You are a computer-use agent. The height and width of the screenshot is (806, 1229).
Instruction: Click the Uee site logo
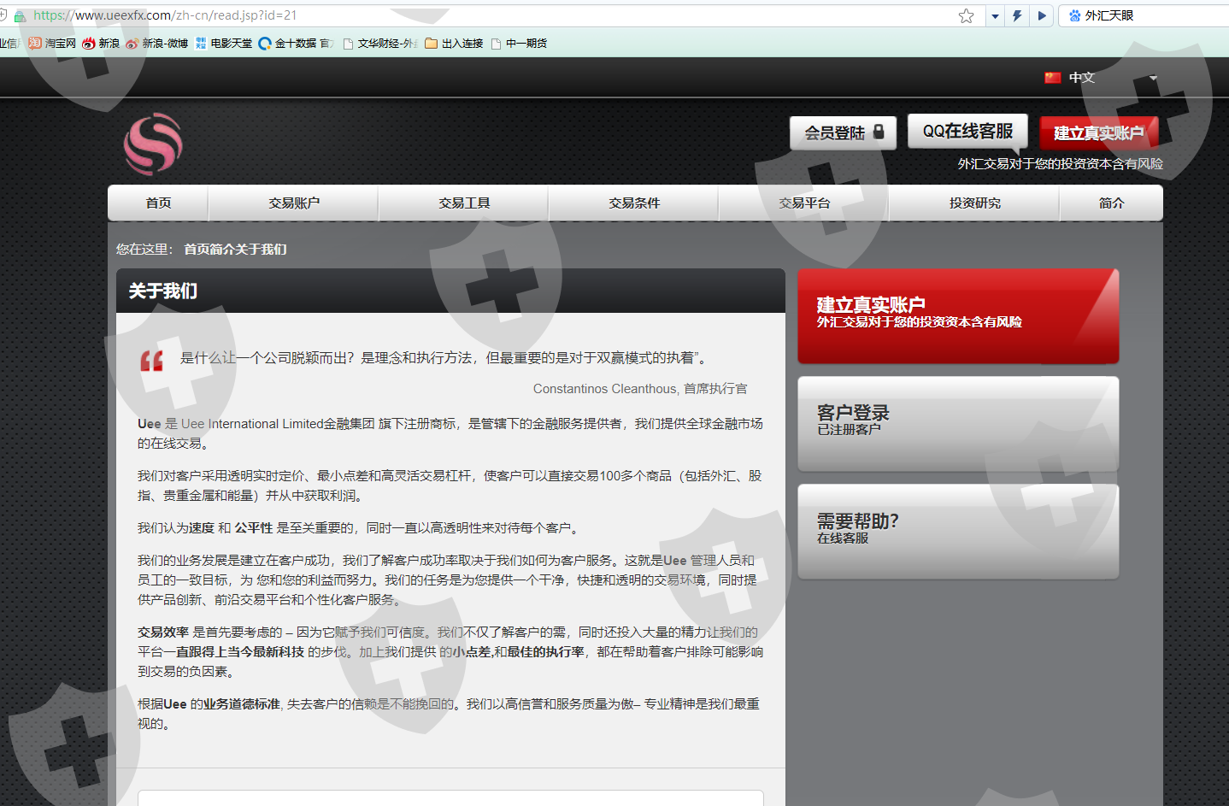153,144
